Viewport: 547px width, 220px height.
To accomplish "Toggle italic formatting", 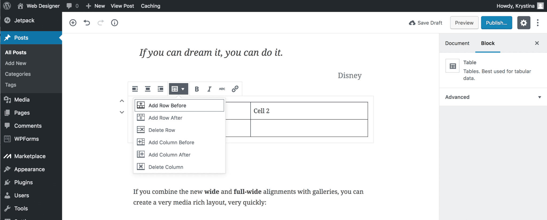I will click(209, 89).
